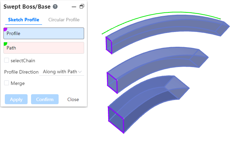Click the purple color marker in Profile field

coord(5,29)
